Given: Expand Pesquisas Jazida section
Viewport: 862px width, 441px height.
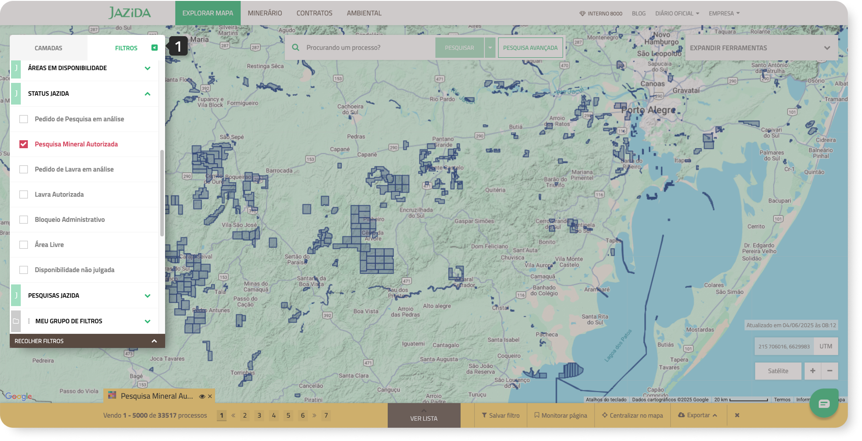Looking at the screenshot, I should point(147,296).
